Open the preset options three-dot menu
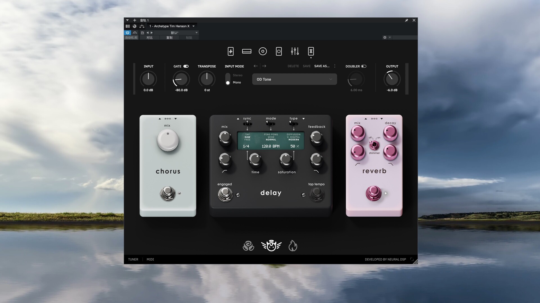The width and height of the screenshot is (540, 303). coord(335,66)
